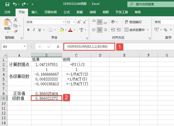The width and height of the screenshot is (174, 126).
Task: Toggle Wrap Text (自动换行)
Action: point(133,22)
